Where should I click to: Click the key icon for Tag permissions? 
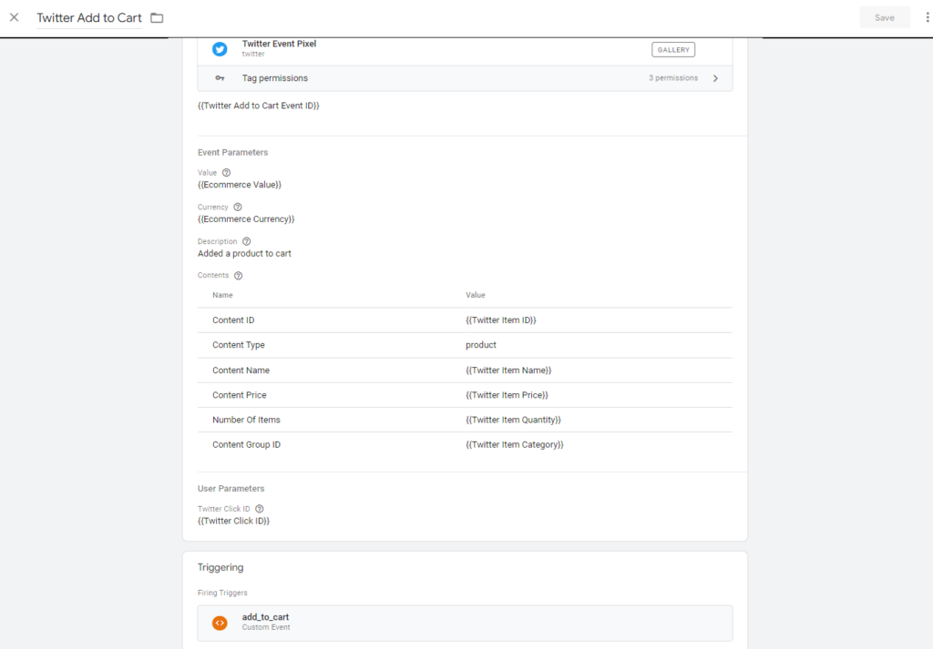[220, 78]
